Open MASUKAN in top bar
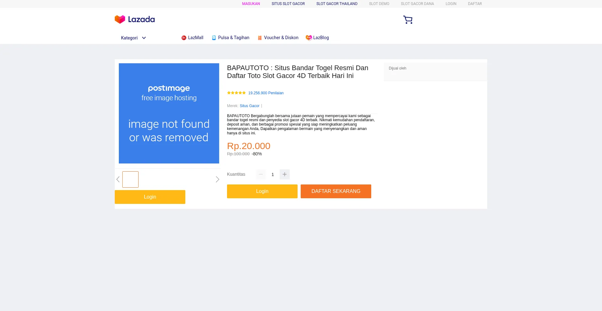This screenshot has height=311, width=602. [x=251, y=4]
